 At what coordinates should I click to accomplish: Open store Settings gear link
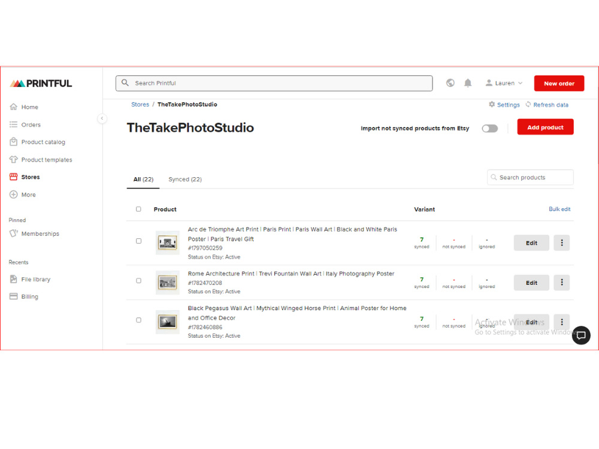[504, 105]
